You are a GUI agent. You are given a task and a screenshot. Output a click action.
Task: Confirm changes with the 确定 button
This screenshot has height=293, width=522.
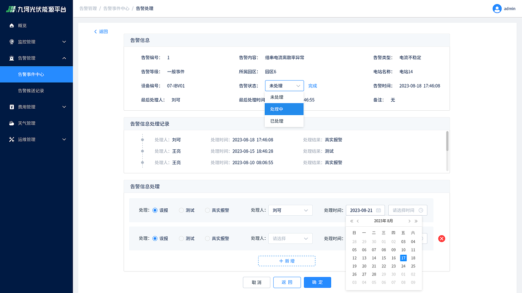(317, 282)
